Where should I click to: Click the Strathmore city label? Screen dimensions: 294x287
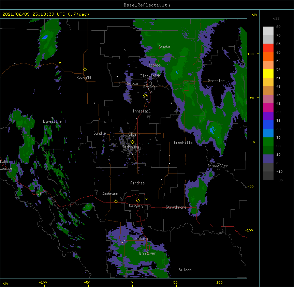pyautogui.click(x=176, y=207)
